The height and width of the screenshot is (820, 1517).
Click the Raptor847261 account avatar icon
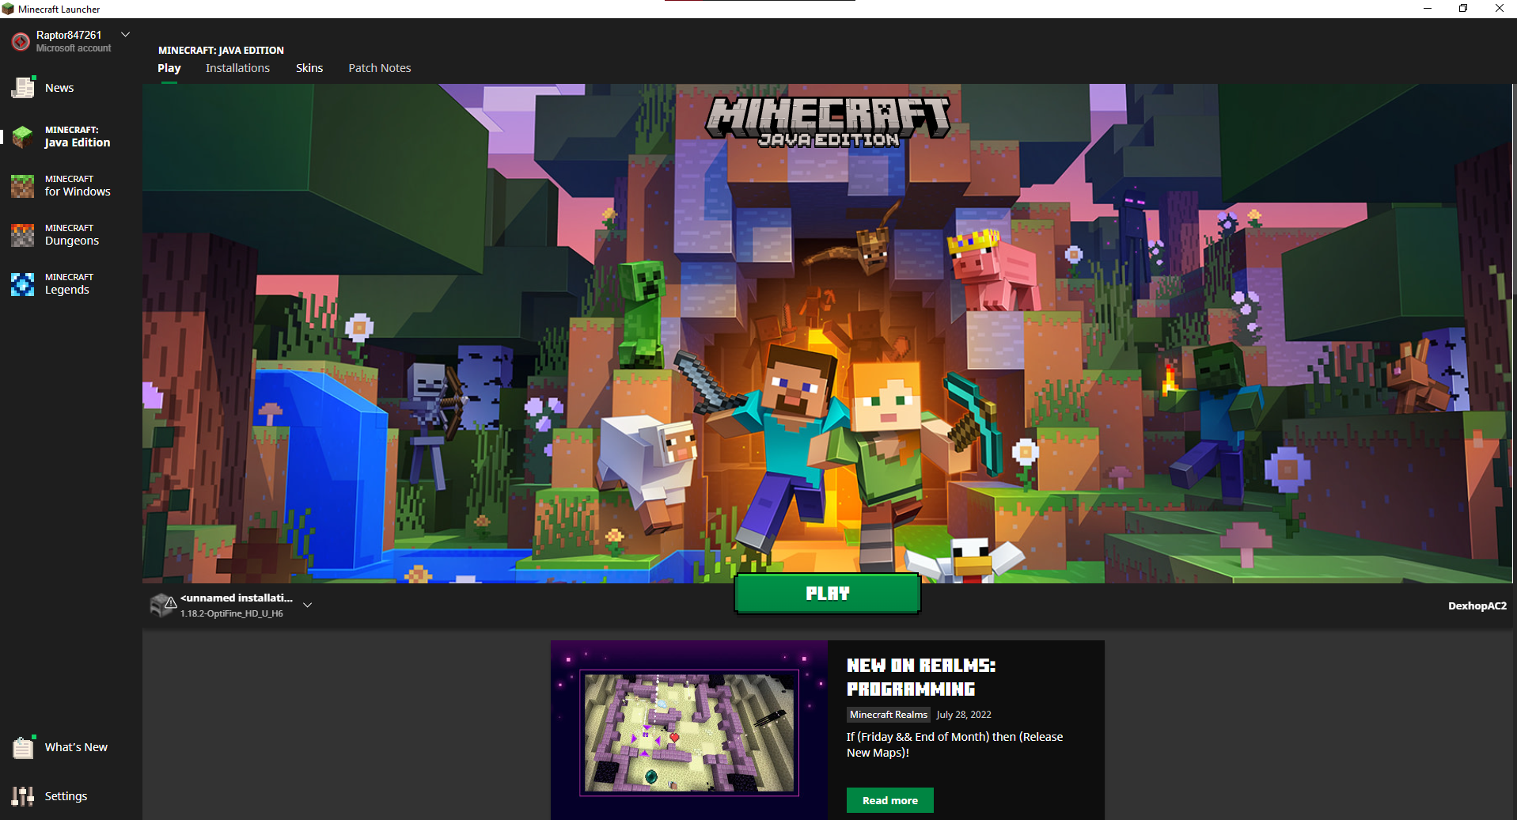click(x=21, y=41)
